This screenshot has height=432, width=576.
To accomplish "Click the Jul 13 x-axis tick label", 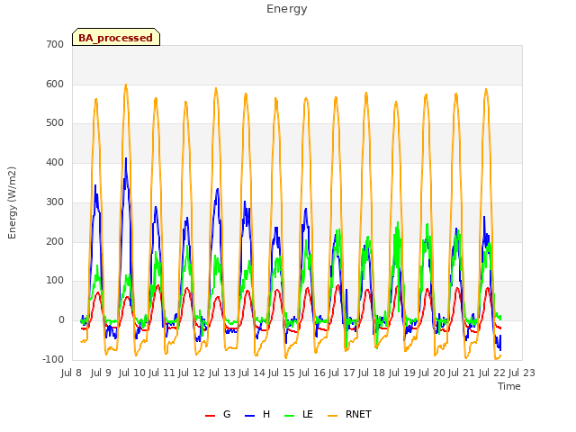I will 222,373.
